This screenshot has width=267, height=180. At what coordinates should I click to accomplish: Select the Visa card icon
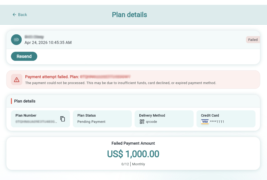point(205,122)
